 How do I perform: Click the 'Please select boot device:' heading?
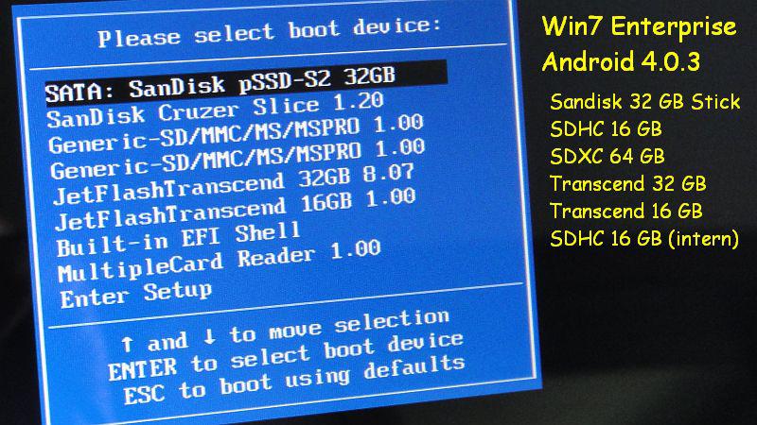[x=270, y=32]
